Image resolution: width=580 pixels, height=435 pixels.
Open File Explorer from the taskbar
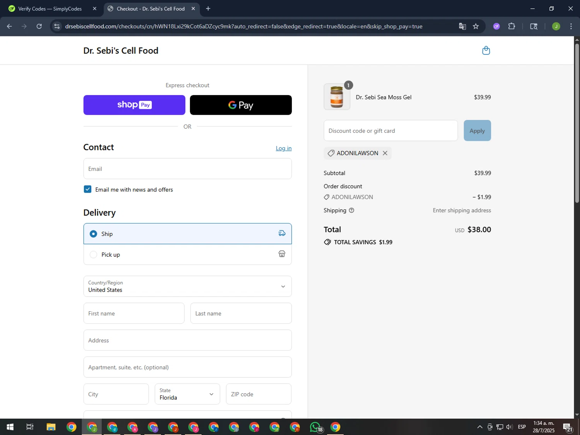tap(51, 427)
